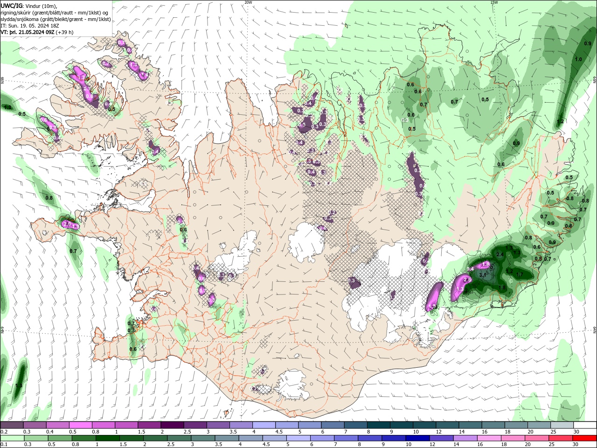597x448 pixels.
Task: Click the snow-scale swatch starting at 1.5
Action: tap(149, 425)
